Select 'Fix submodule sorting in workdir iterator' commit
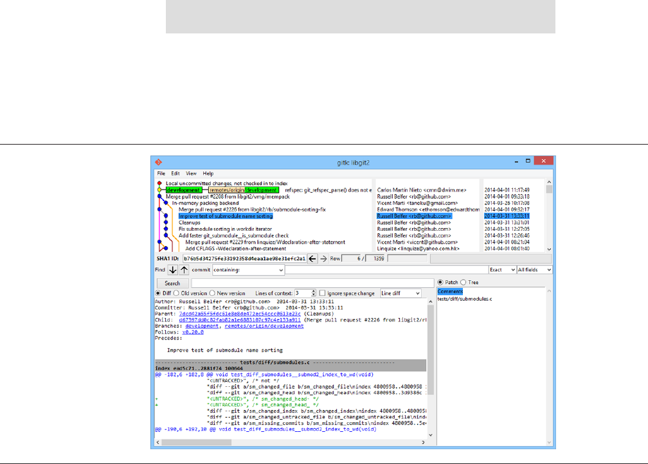The image size is (648, 464). pos(225,229)
